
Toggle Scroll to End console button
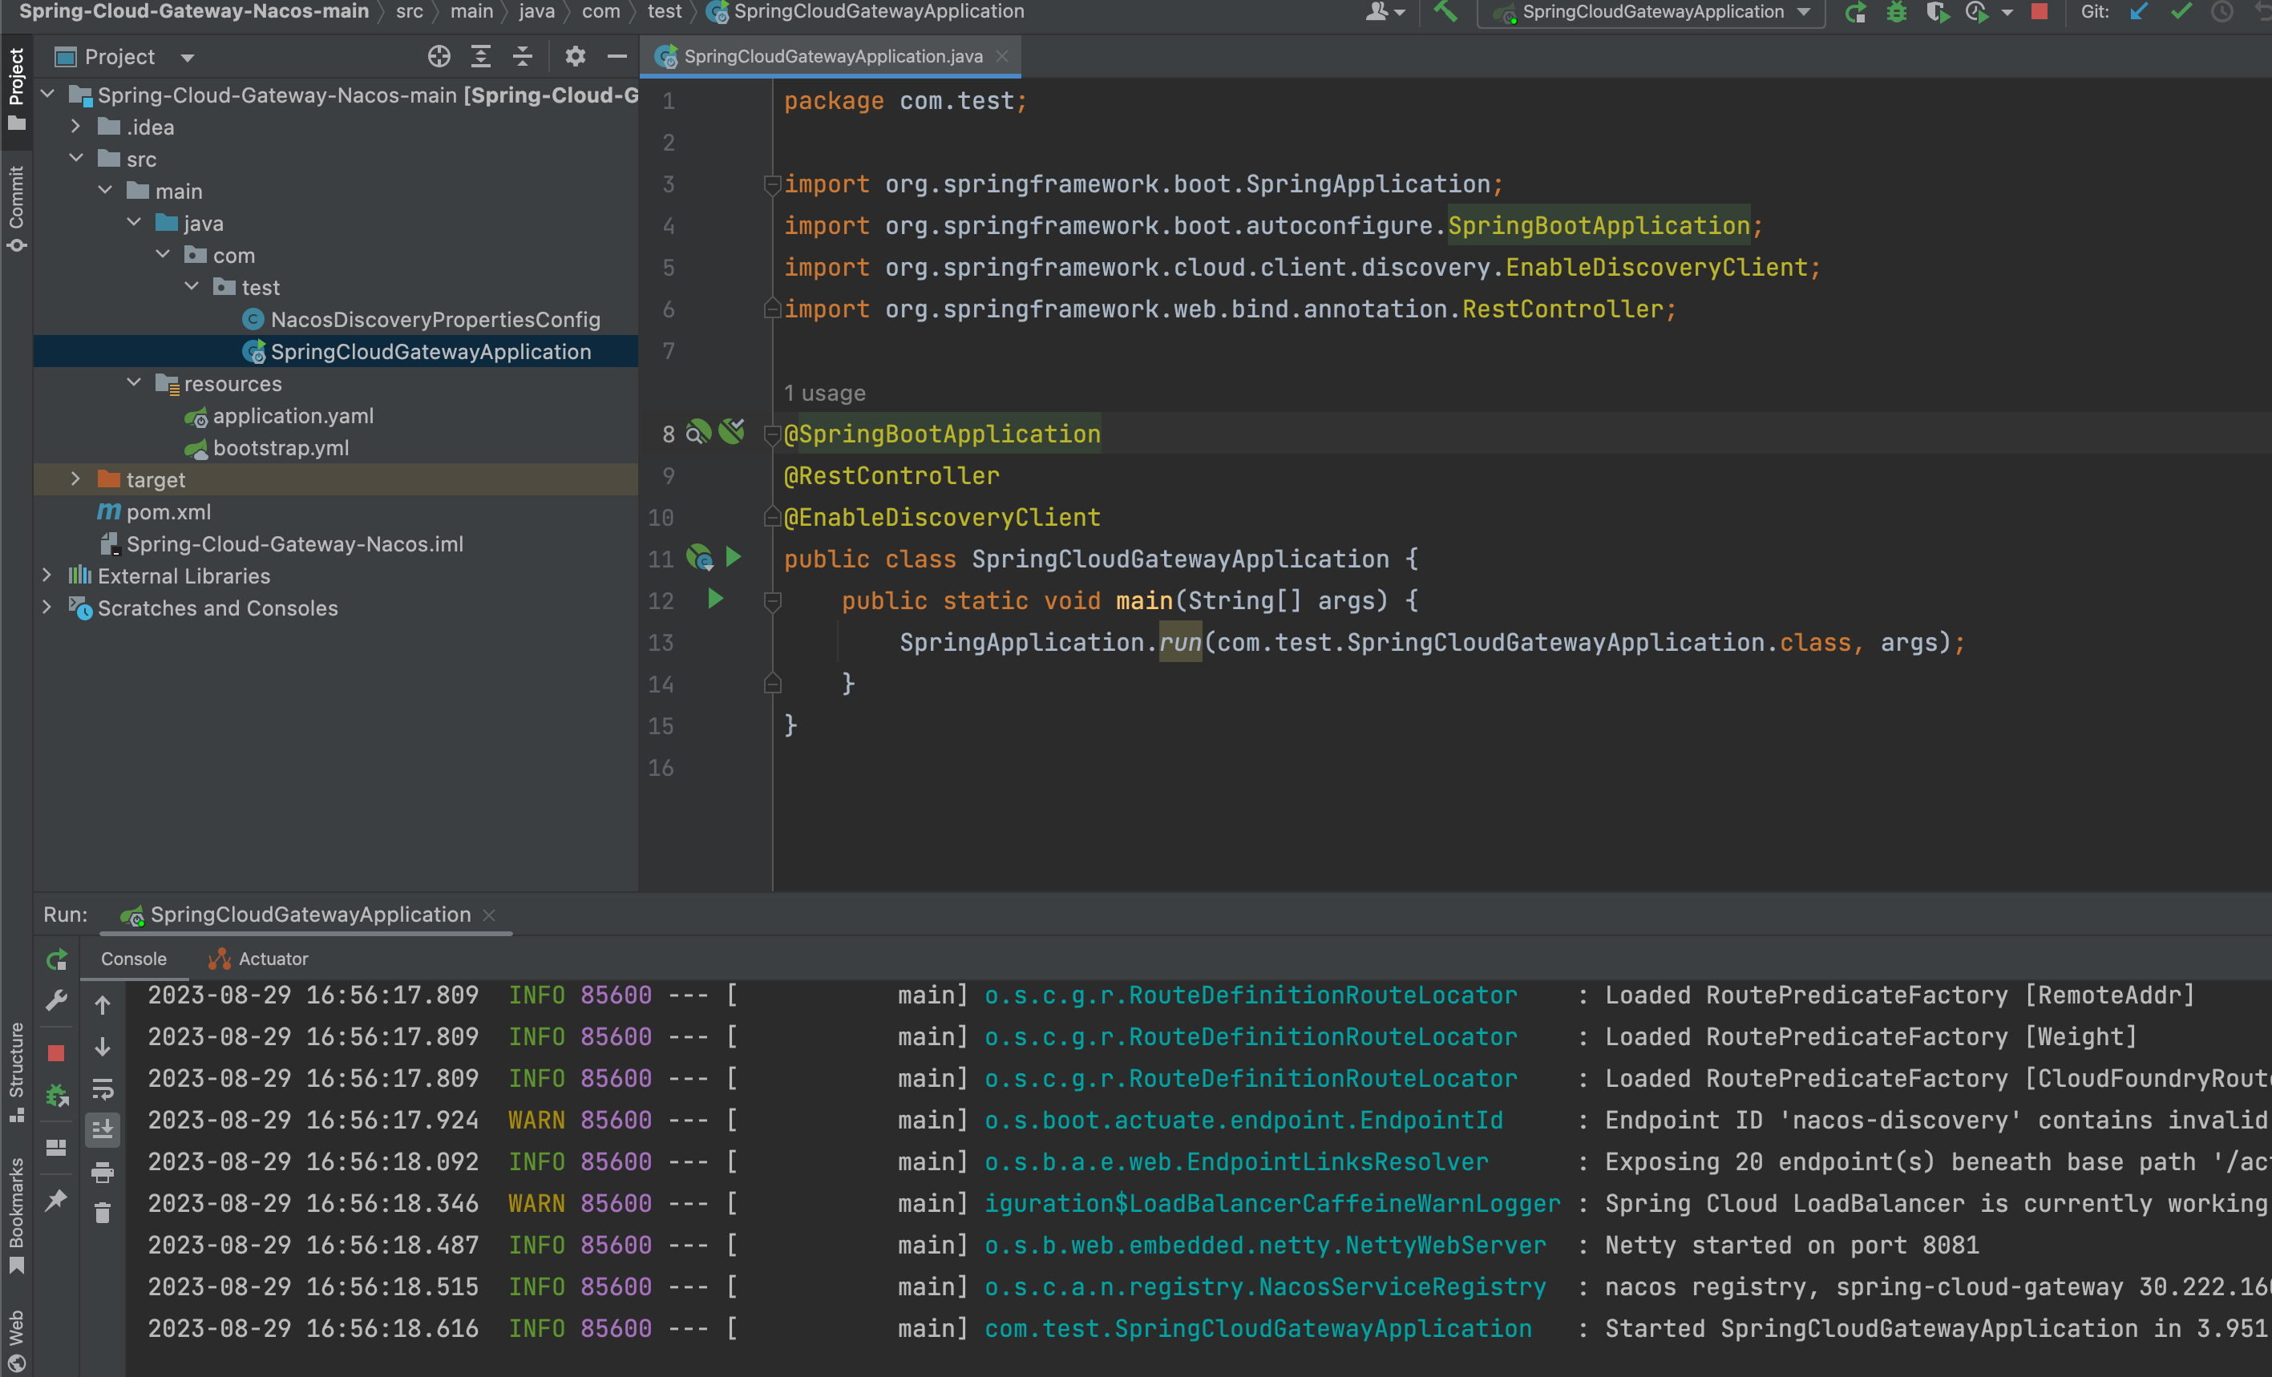pyautogui.click(x=103, y=1129)
